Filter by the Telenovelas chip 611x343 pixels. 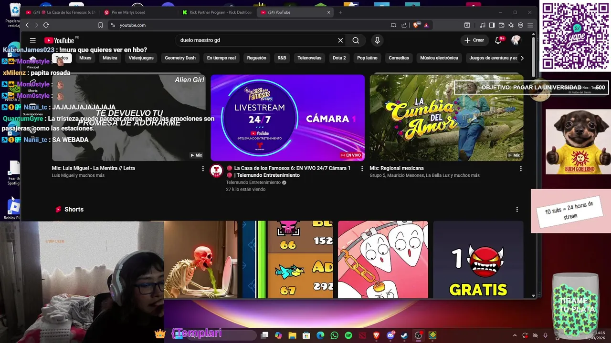(309, 58)
